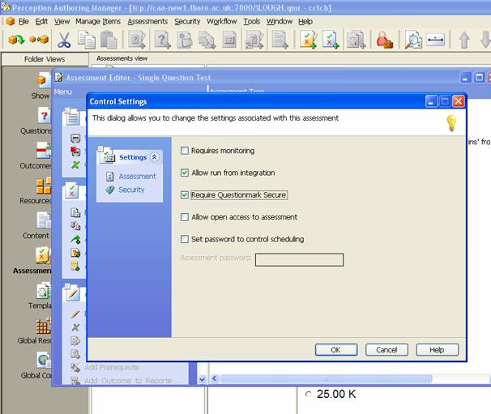491x414 pixels.
Task: Click the OK button
Action: click(x=335, y=349)
